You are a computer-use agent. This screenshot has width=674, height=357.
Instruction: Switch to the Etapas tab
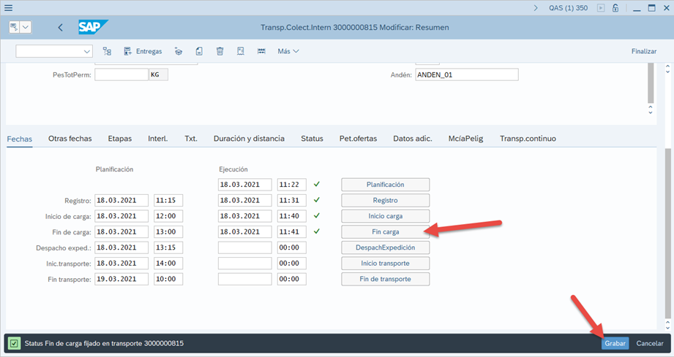[119, 138]
